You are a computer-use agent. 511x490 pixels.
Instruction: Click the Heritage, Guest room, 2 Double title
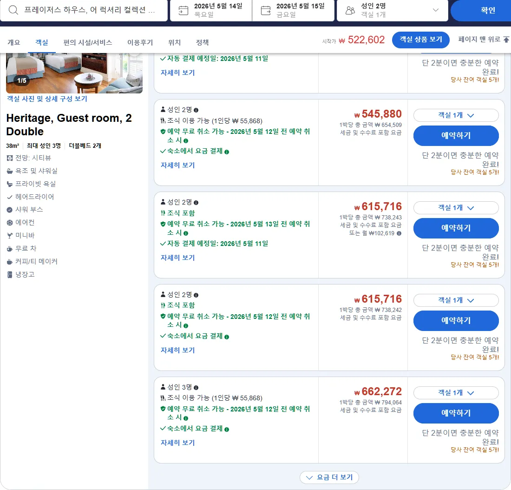69,125
